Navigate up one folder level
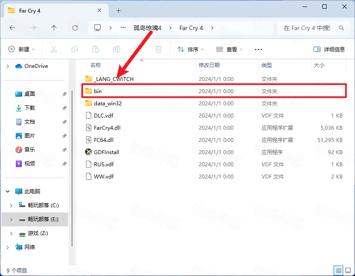The width and height of the screenshot is (355, 276). point(54,28)
